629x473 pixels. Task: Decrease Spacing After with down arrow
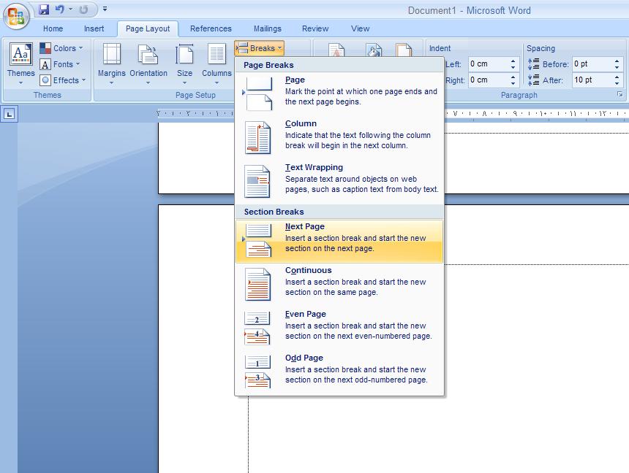617,83
